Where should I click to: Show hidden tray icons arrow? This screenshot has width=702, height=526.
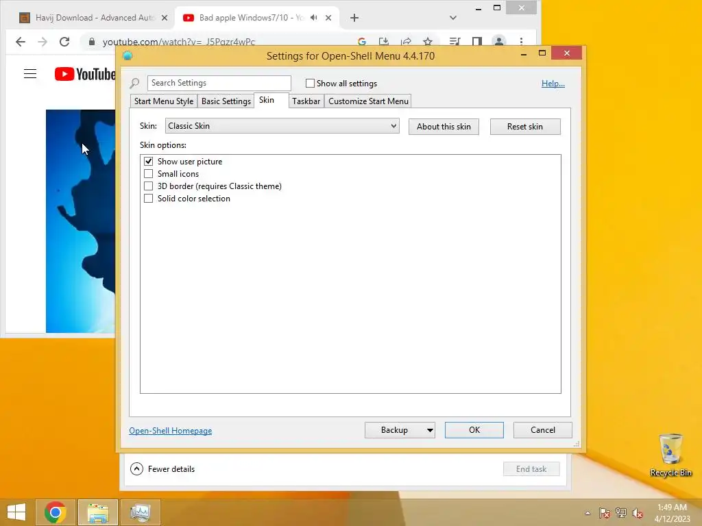click(x=588, y=513)
